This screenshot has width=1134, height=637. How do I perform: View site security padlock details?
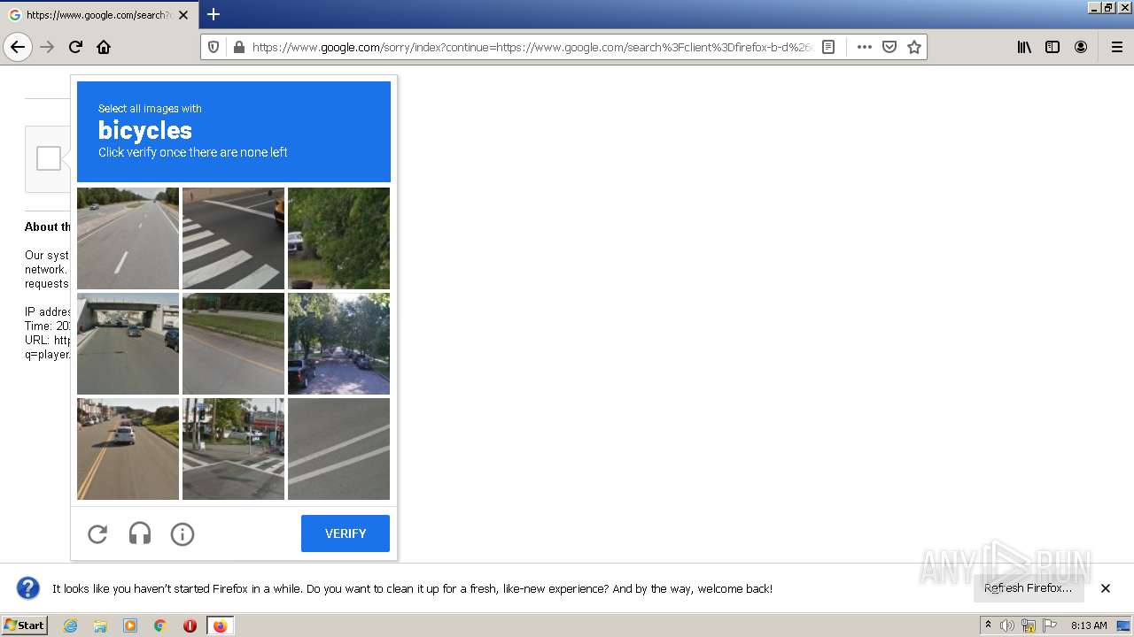click(238, 47)
